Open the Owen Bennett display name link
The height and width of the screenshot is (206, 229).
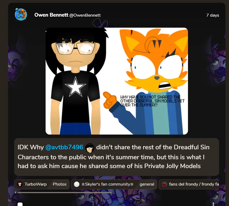coord(51,15)
